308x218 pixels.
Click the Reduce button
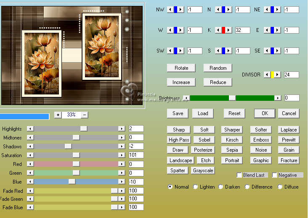(218, 82)
